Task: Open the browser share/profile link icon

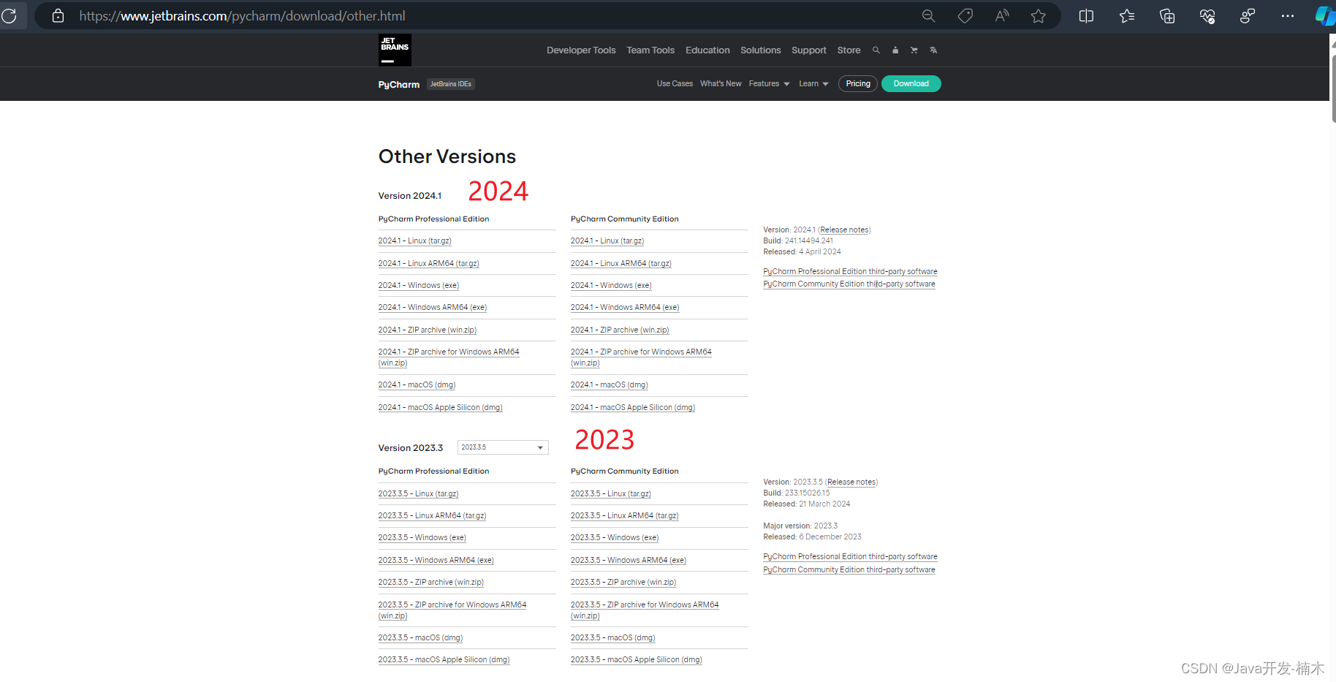Action: [x=1248, y=15]
